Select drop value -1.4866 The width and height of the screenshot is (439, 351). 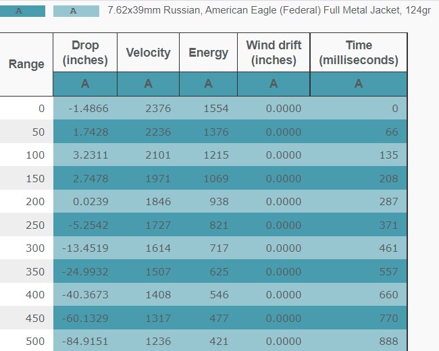click(88, 109)
